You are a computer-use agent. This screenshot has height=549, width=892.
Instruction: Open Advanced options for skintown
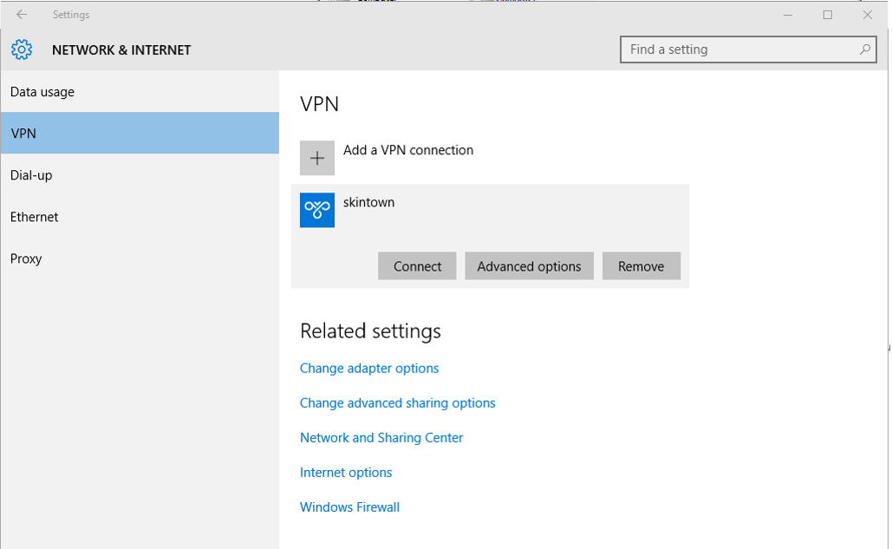[529, 265]
